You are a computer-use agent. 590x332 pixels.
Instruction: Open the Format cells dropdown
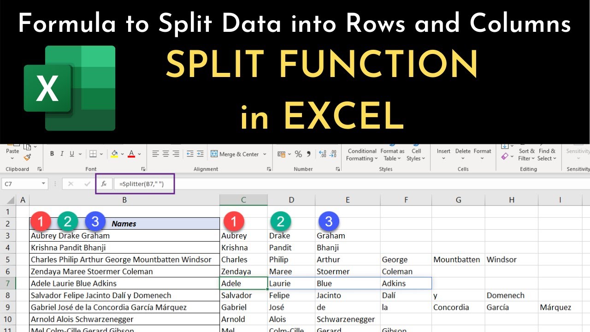pyautogui.click(x=483, y=154)
